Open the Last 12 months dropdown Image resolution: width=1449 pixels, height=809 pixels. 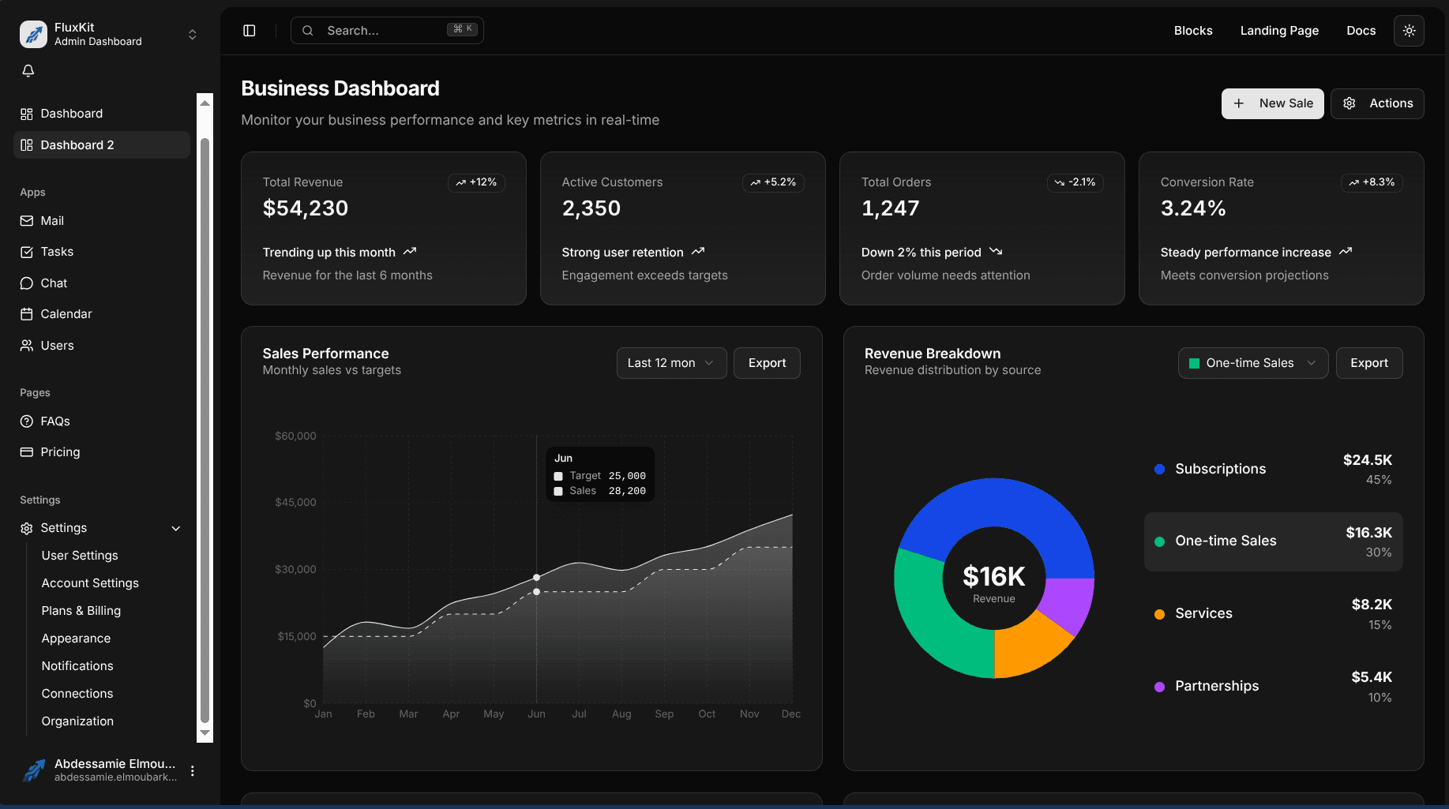click(x=670, y=362)
